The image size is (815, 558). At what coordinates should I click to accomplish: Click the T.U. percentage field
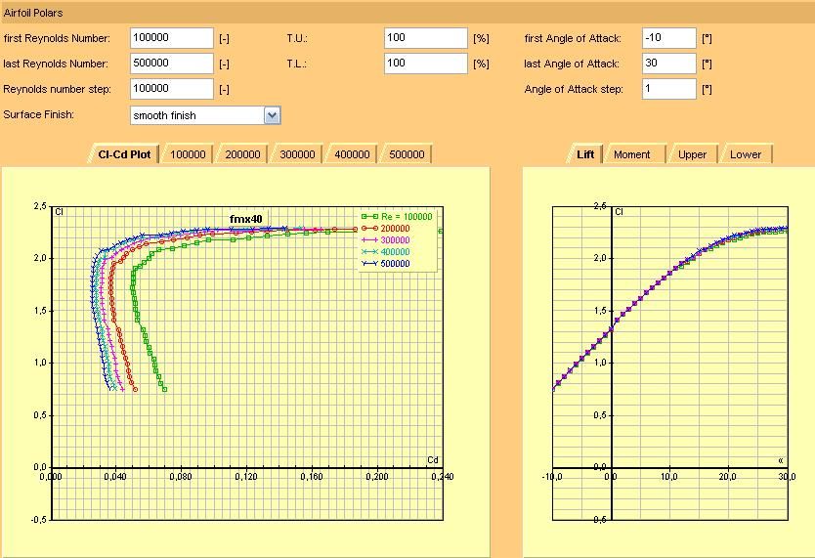pos(426,38)
